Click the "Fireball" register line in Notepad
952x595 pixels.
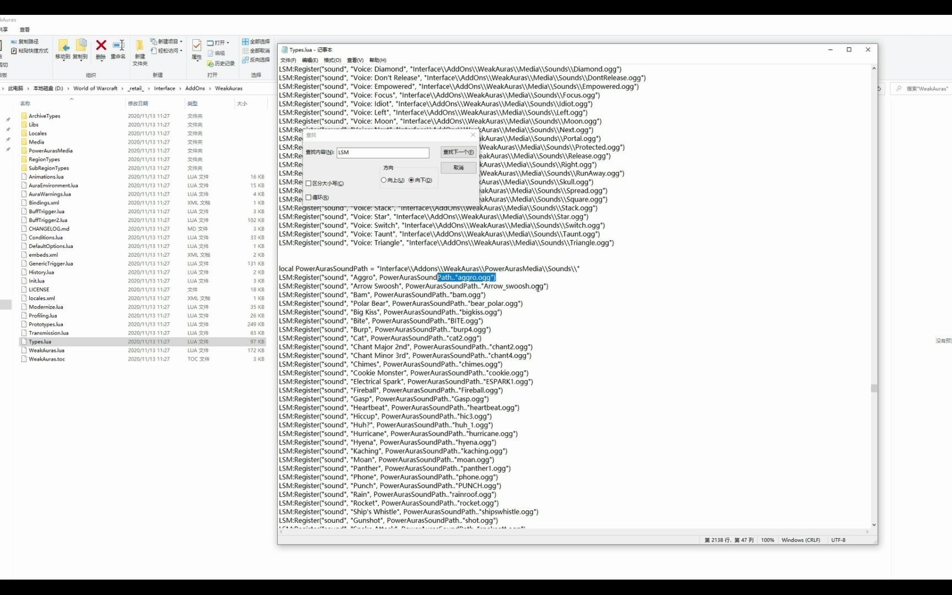(x=391, y=391)
